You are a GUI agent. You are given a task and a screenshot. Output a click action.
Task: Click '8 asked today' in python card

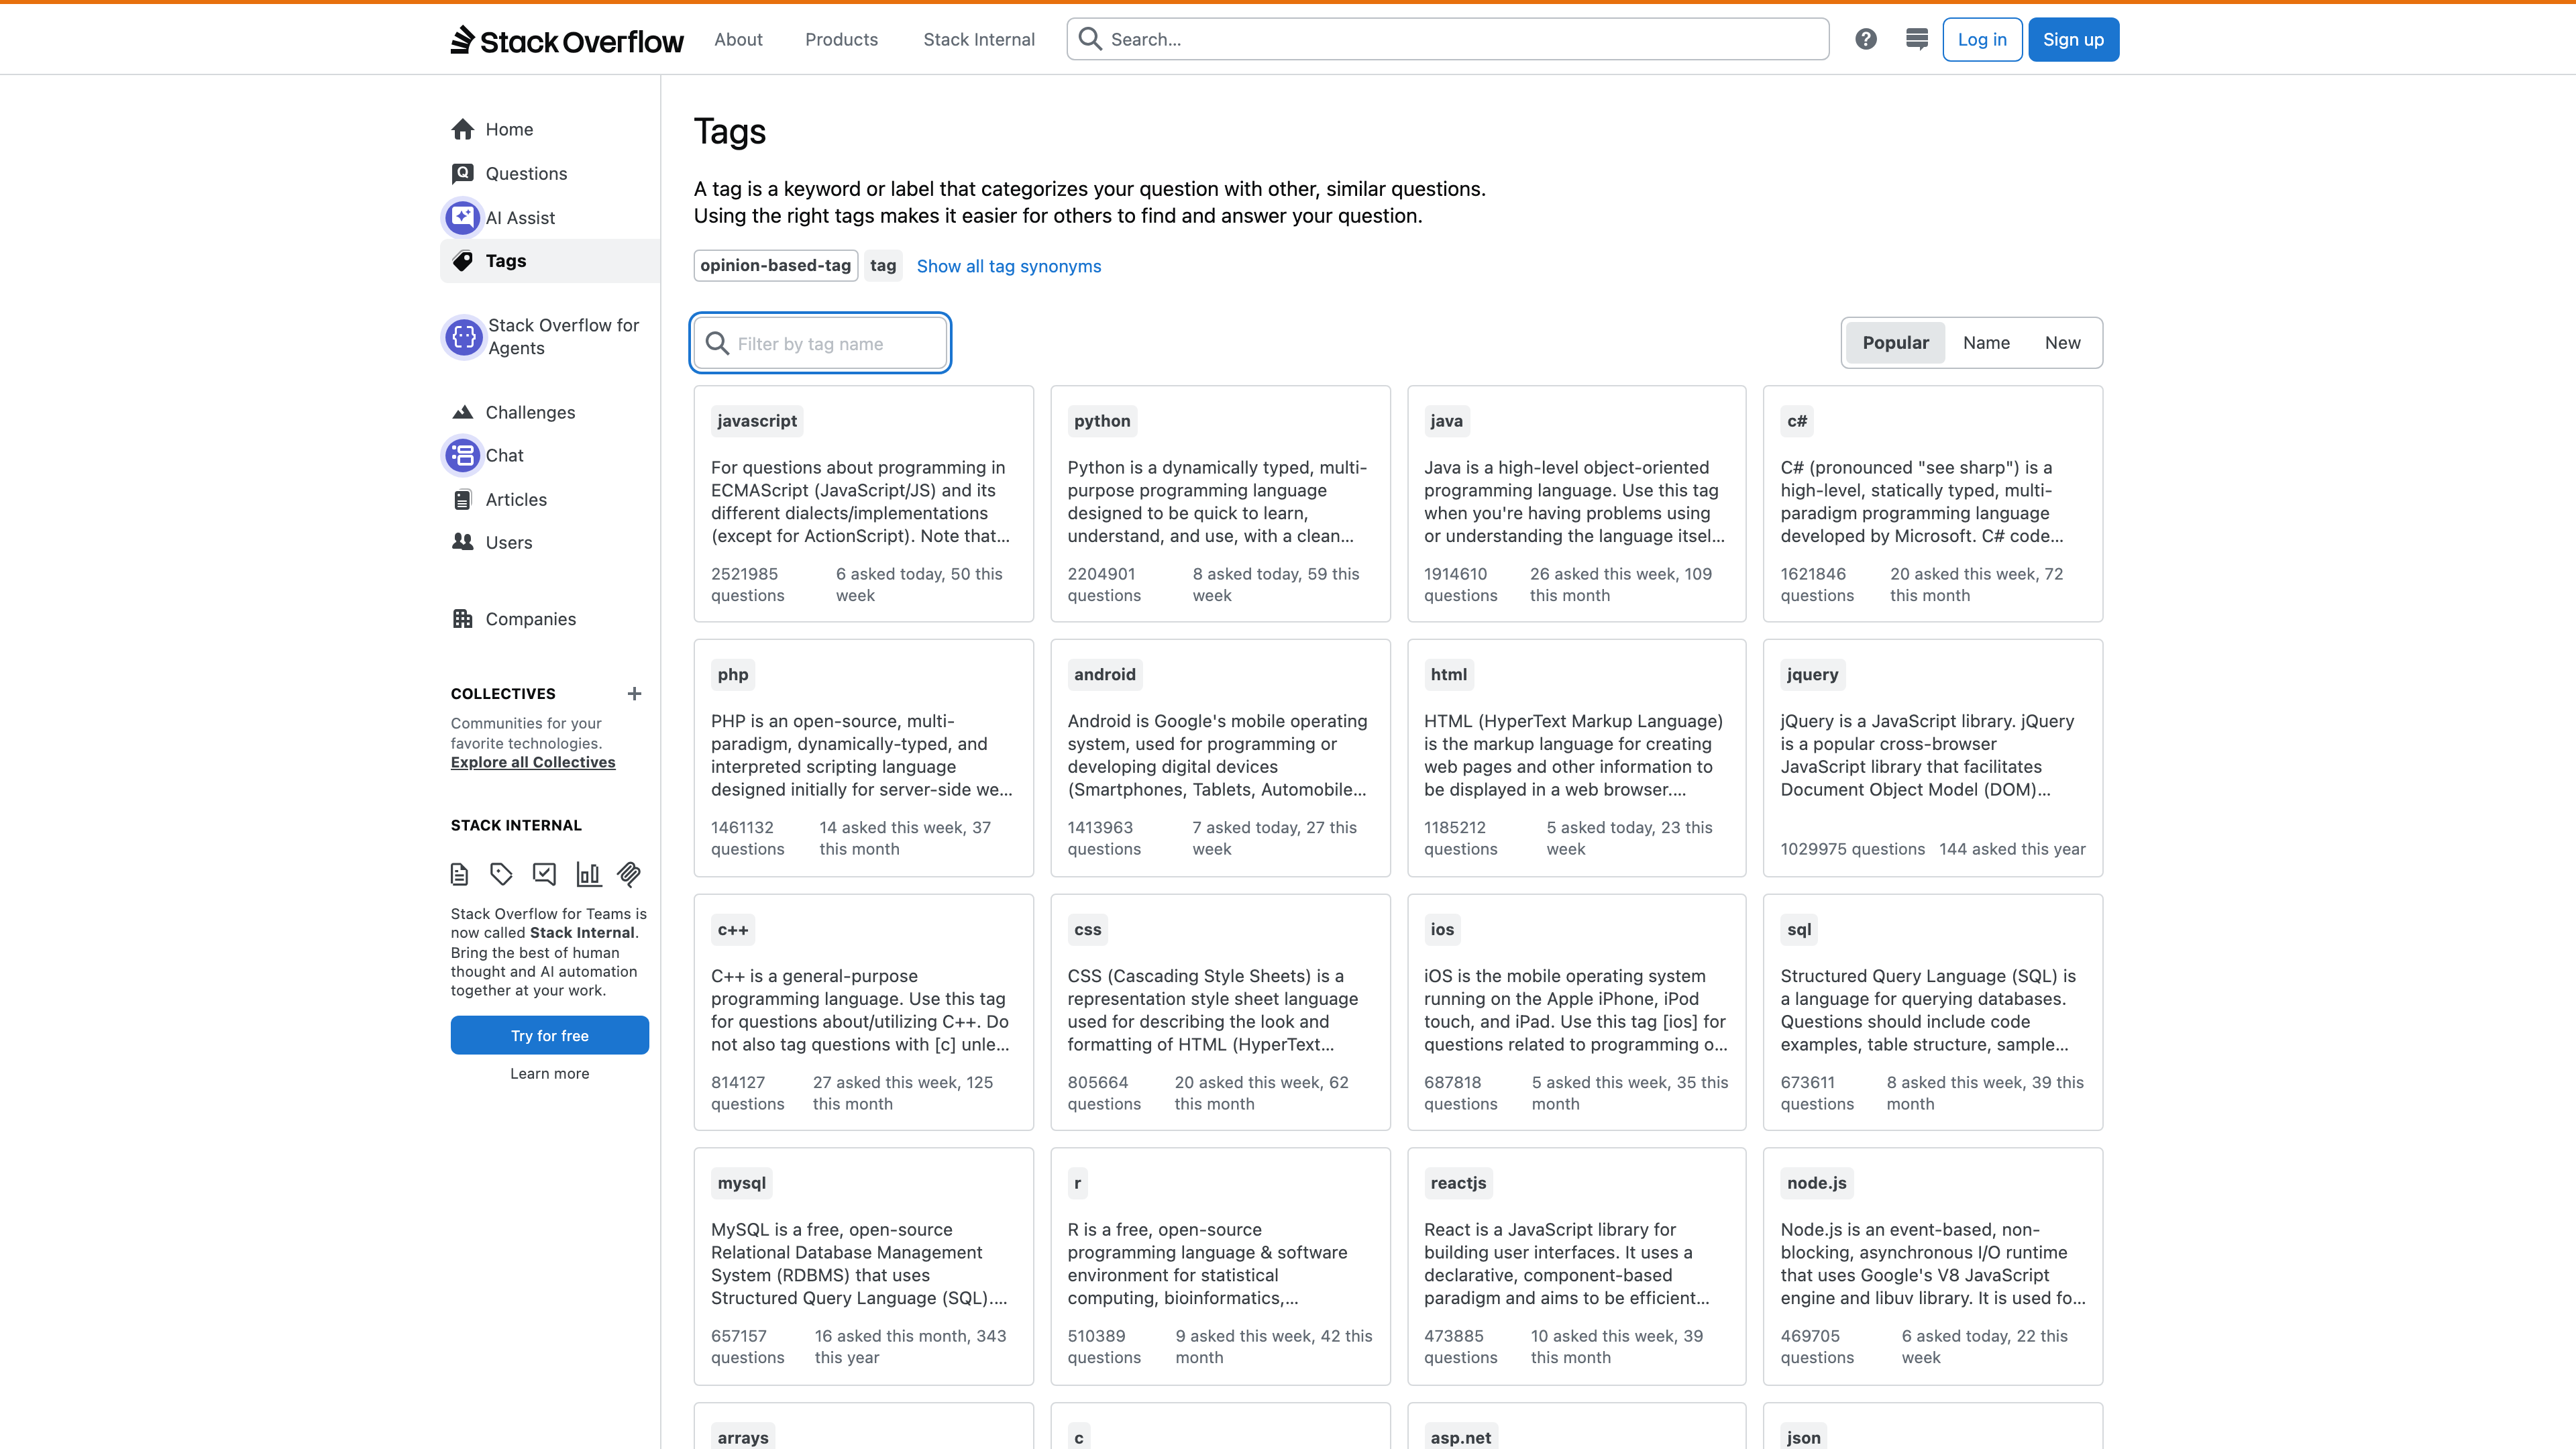tap(1245, 574)
